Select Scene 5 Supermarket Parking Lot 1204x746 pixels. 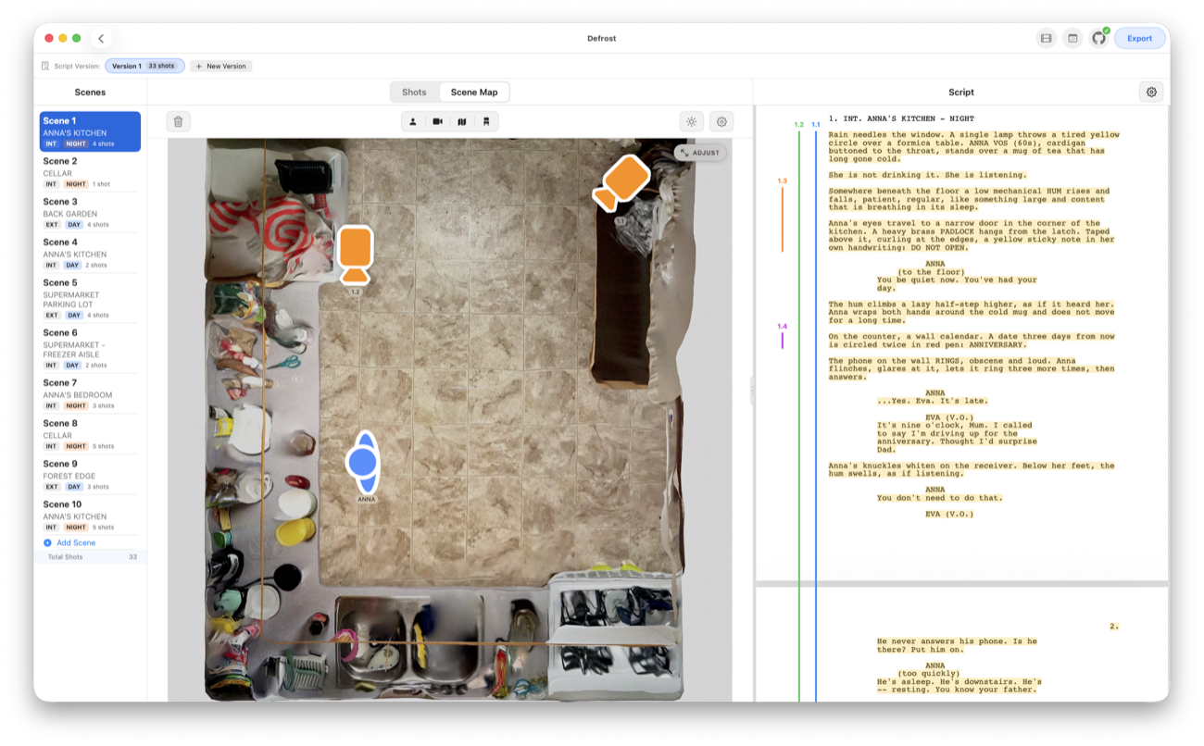[90, 298]
